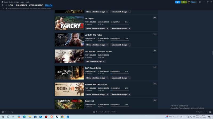Viewport: 213px width, 119px height.
Task: Open the three-dot menu for Lords Of The Fallen
Action: click(x=155, y=34)
